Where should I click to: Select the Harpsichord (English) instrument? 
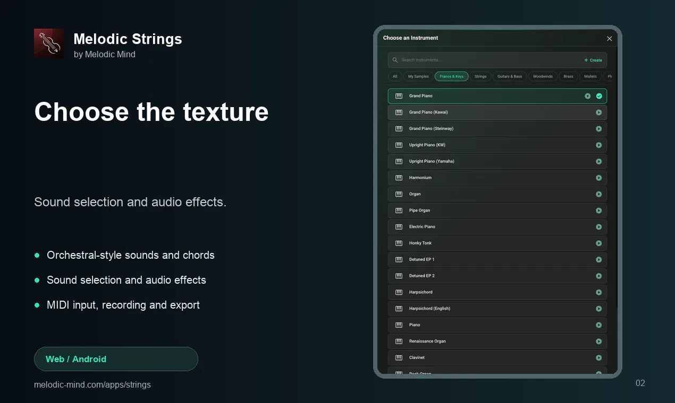click(x=497, y=309)
